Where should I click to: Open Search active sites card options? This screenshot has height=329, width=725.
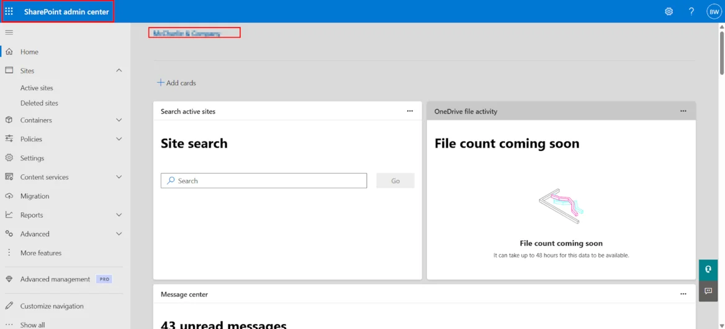[410, 111]
